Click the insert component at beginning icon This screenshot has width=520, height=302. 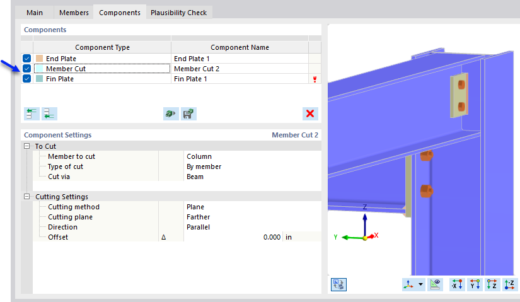(x=32, y=114)
